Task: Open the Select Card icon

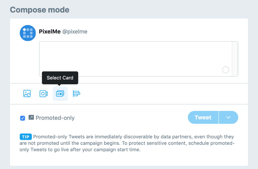Action: 60,94
